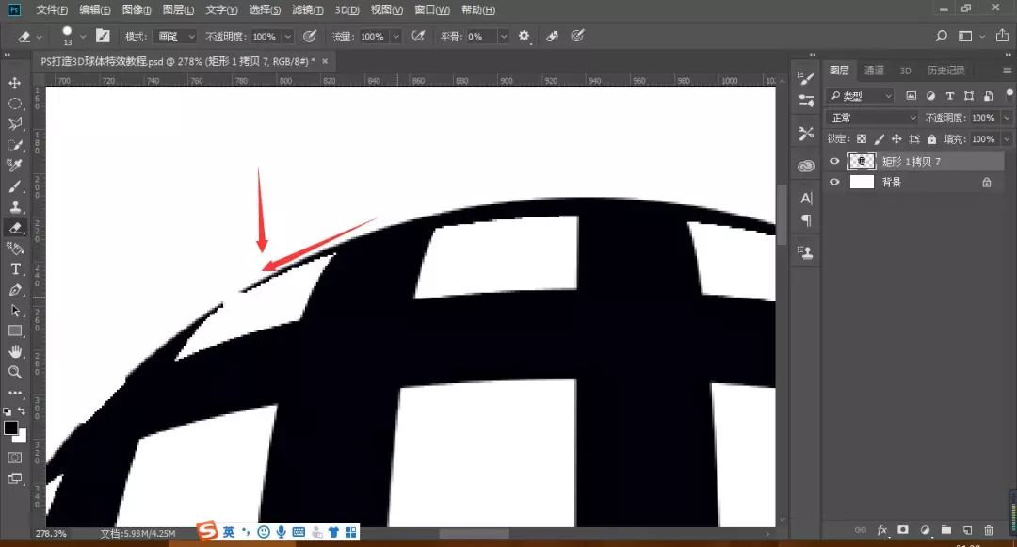
Task: Open the 模式 brush mode dropdown
Action: pos(174,36)
